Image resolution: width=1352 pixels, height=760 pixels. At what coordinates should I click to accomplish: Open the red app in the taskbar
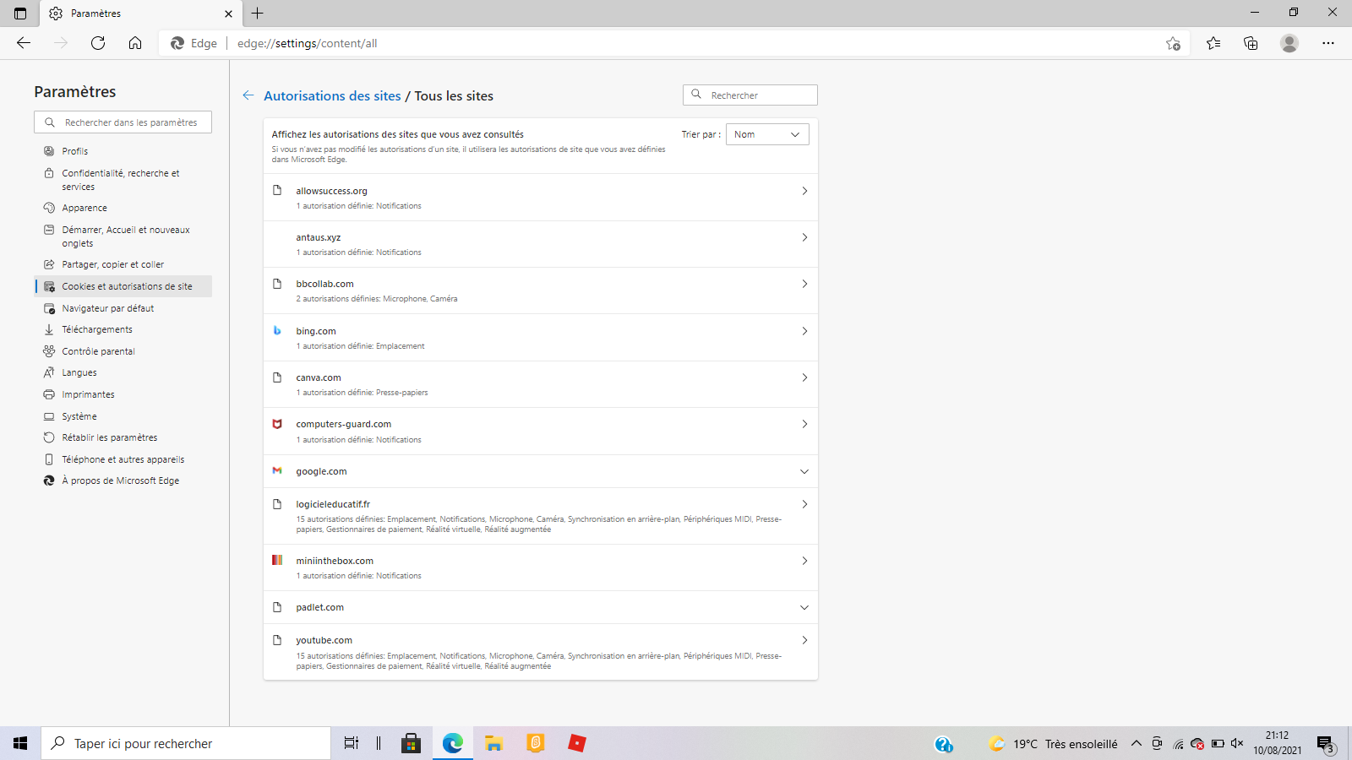(577, 743)
